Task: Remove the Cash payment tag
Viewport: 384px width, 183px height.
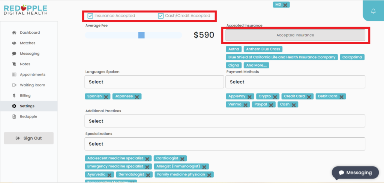Action: [294, 105]
